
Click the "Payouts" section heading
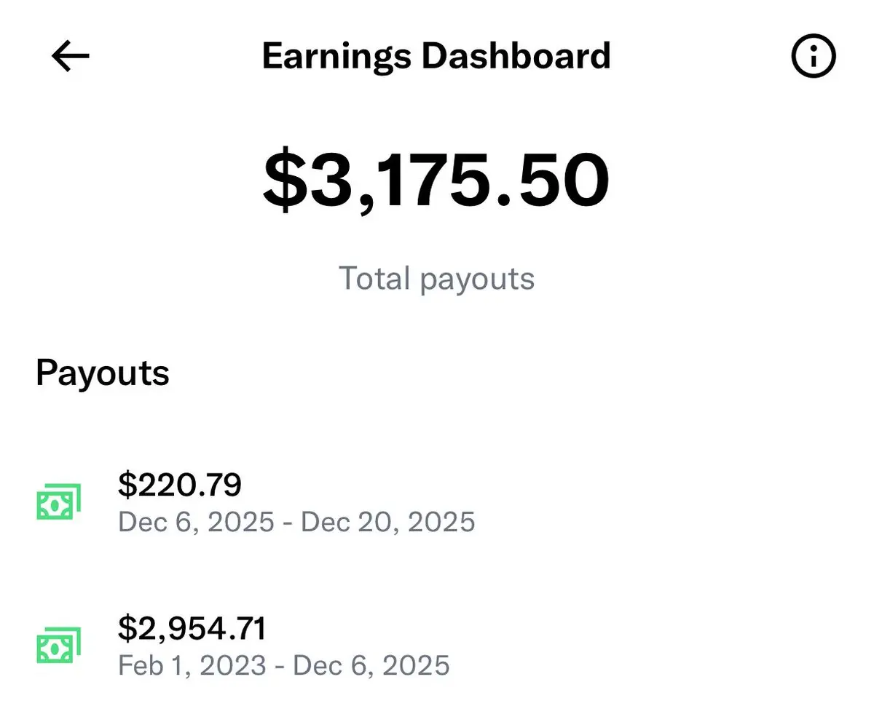coord(103,373)
